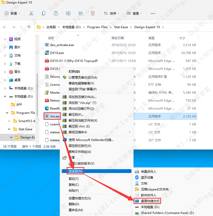Click the Rename icon in toolbar

(68, 13)
